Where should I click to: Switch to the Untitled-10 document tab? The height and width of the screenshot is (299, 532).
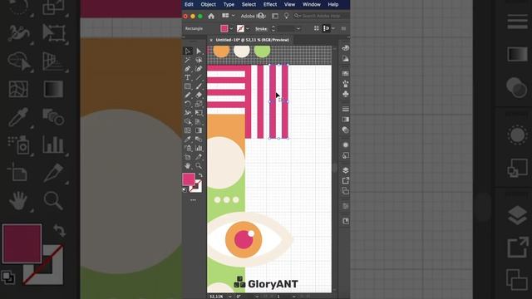pyautogui.click(x=252, y=40)
